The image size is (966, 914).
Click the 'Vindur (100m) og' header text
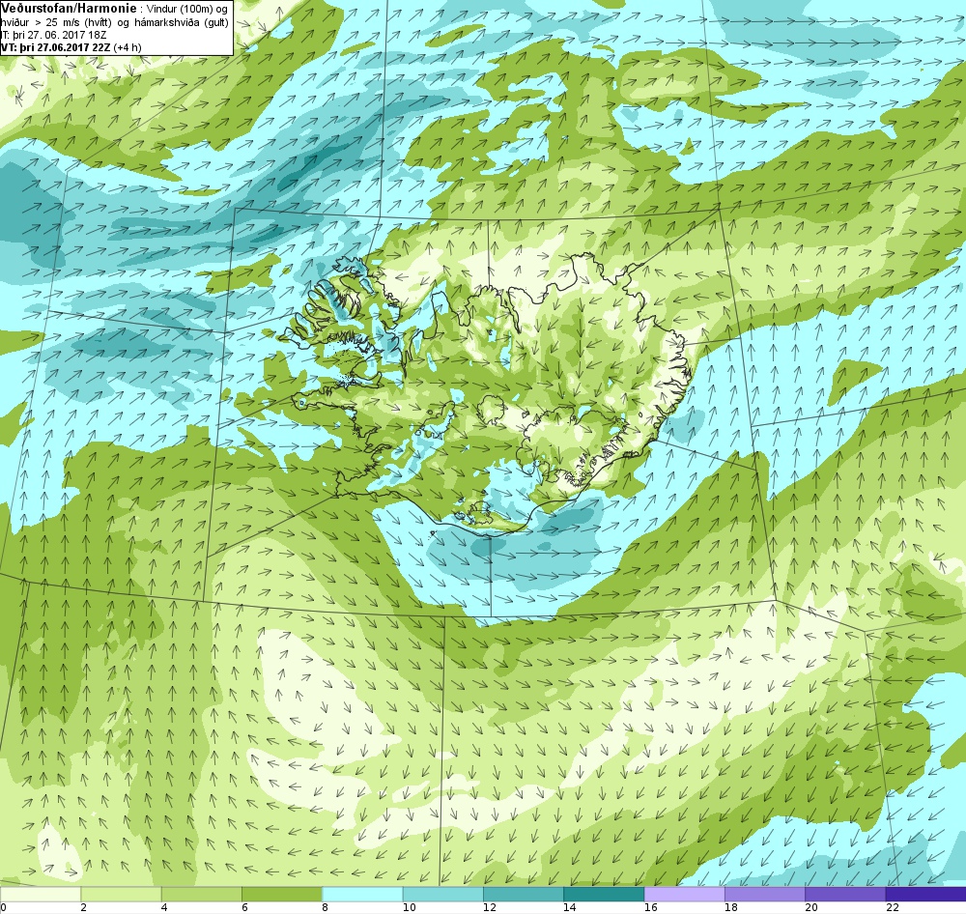pos(188,10)
